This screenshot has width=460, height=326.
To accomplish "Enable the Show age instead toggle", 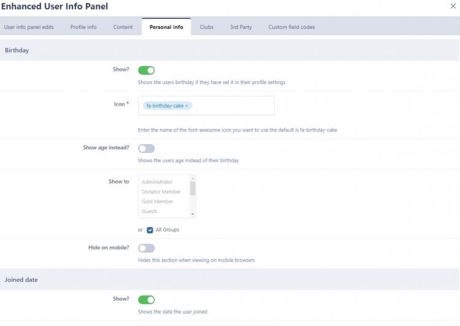I will pyautogui.click(x=147, y=149).
